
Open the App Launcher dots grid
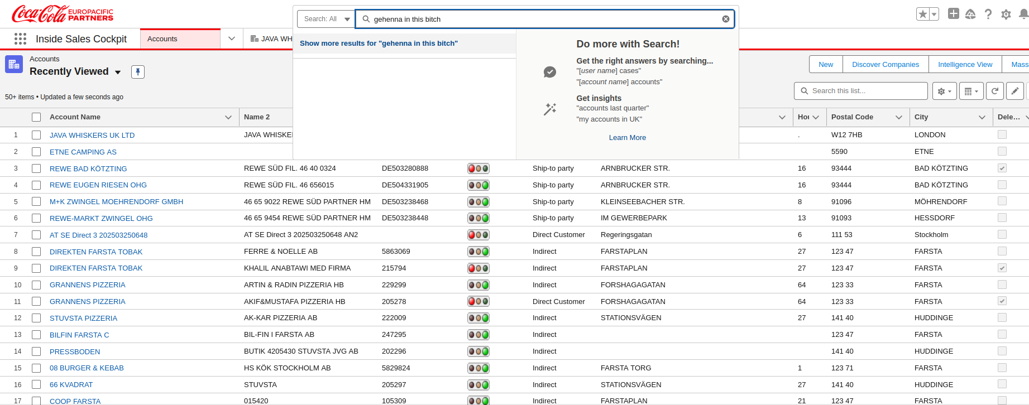(x=20, y=38)
